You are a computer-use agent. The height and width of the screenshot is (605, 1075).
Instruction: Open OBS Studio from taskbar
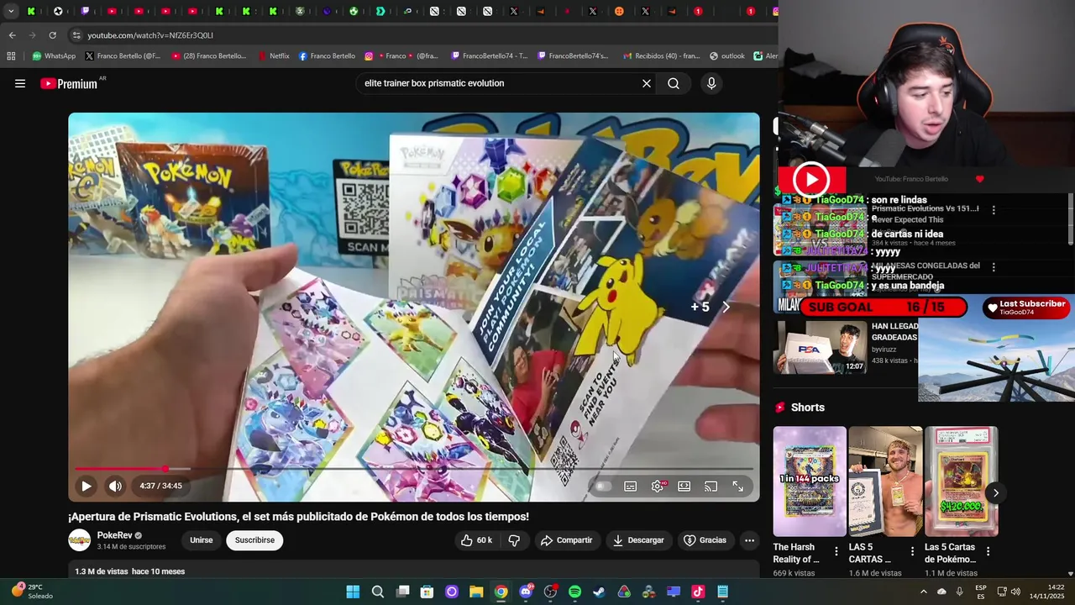pos(550,592)
